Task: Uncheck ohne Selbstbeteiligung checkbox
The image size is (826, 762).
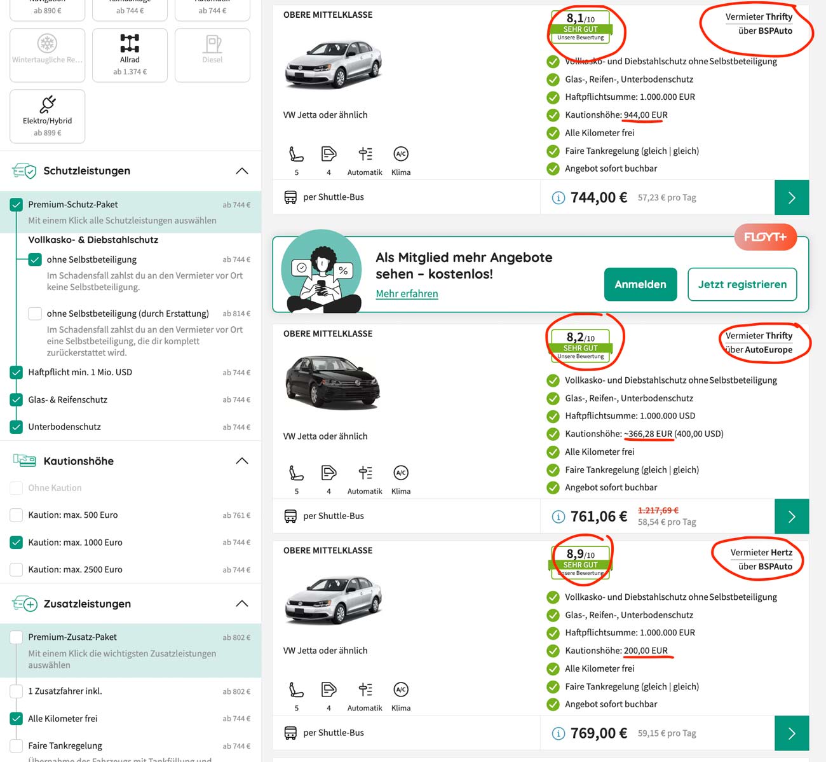Action: pyautogui.click(x=35, y=260)
